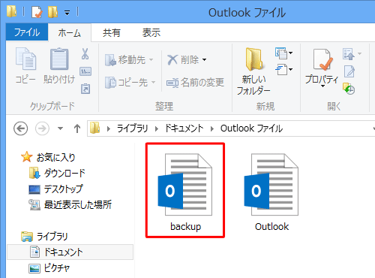The height and width of the screenshot is (278, 375).
Task: Expand the arrow after ドキュメント breadcrumb
Action: point(212,128)
